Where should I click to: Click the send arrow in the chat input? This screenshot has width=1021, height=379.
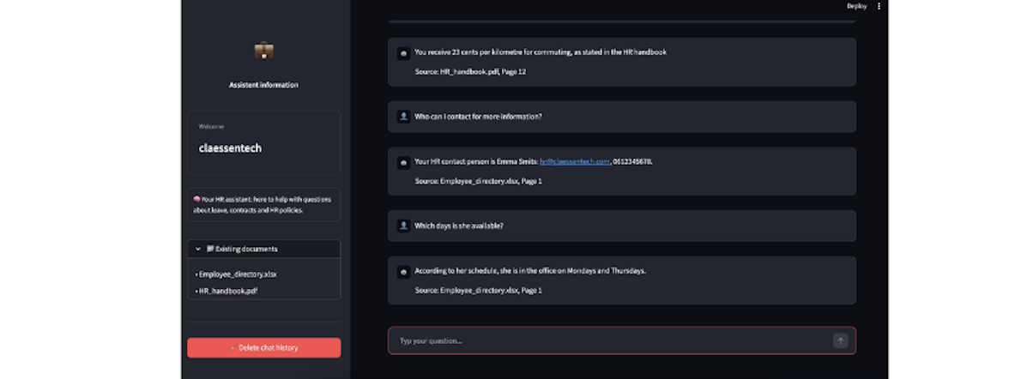coord(840,340)
